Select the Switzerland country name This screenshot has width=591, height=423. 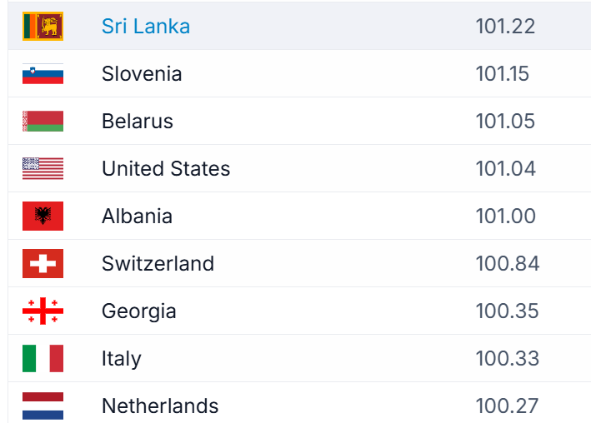[158, 264]
